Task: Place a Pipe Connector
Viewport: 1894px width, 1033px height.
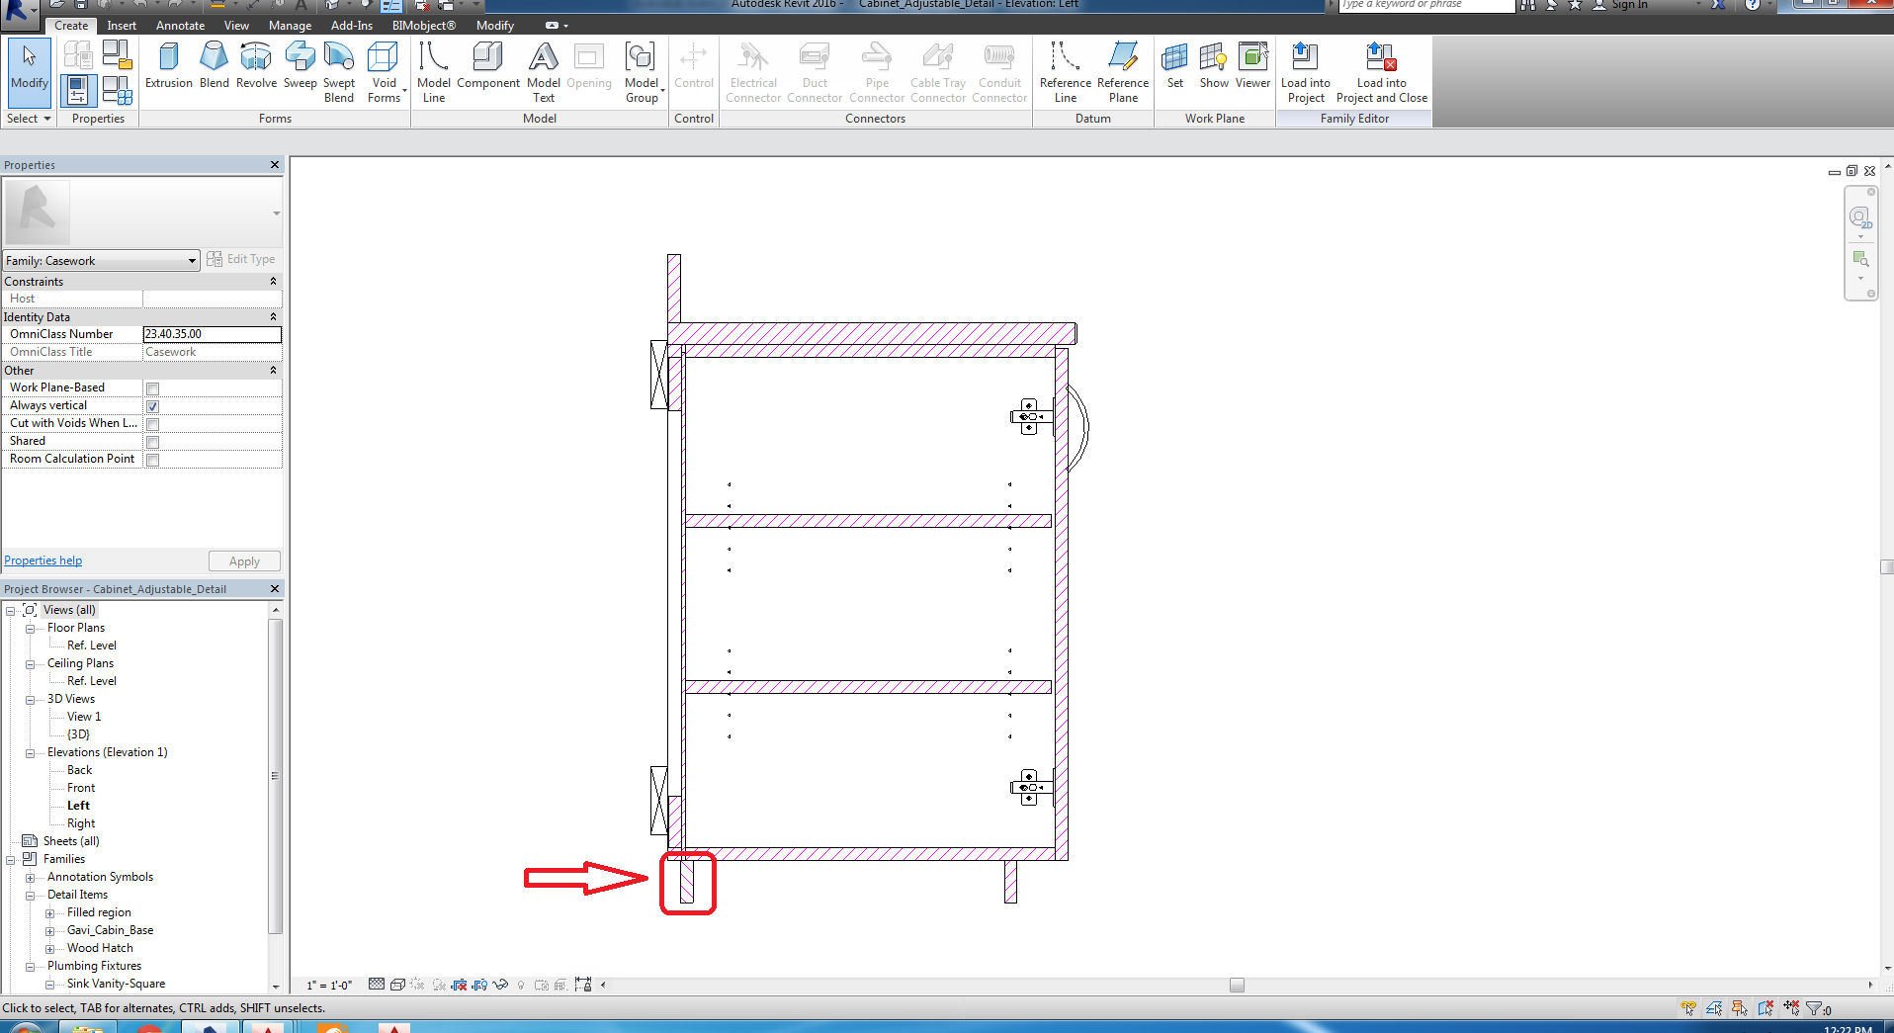Action: click(876, 69)
